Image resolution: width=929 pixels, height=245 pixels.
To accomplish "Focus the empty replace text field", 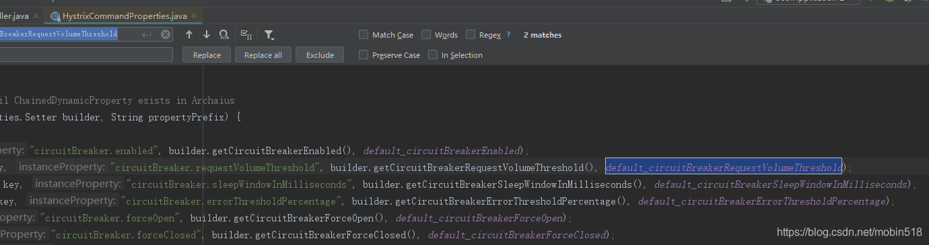I will pyautogui.click(x=86, y=55).
